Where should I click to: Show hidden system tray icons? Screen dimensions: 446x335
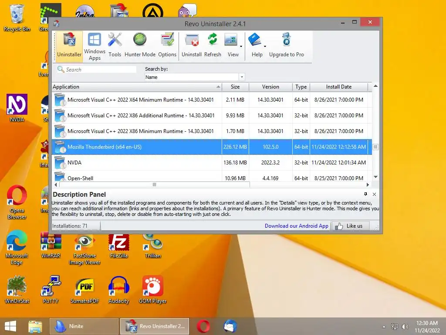[384, 327]
